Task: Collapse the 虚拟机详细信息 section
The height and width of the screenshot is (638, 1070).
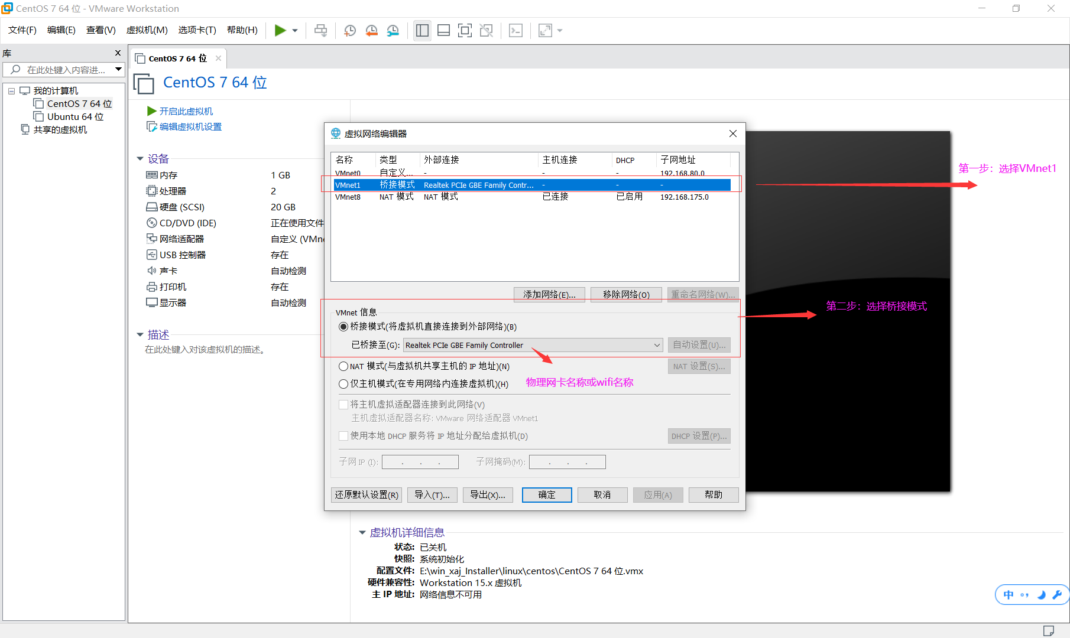Action: 362,533
